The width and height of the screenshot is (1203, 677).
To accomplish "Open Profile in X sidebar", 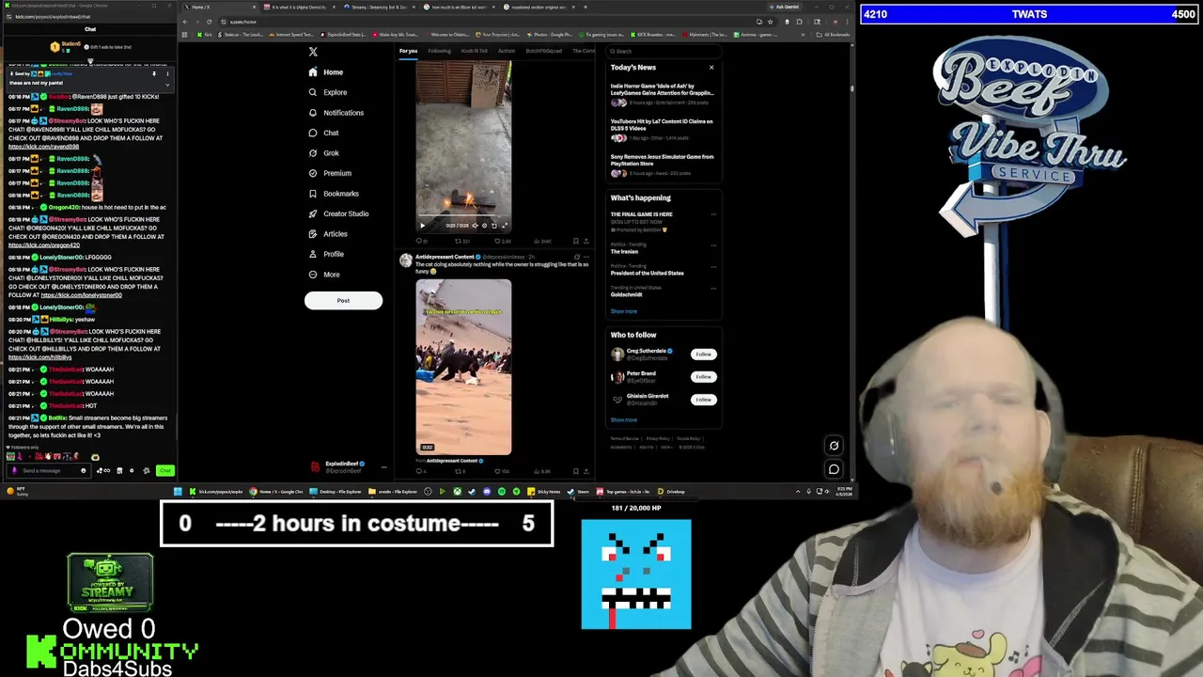I will [326, 254].
